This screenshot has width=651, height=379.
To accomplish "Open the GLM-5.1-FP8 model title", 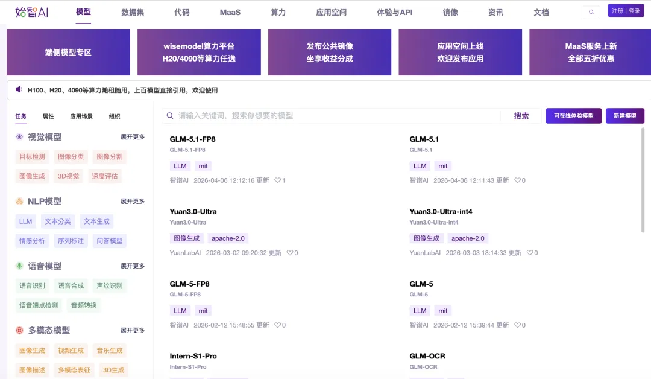I will coord(193,139).
